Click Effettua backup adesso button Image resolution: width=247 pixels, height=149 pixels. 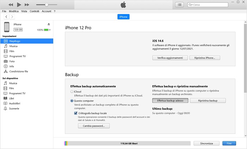170,101
